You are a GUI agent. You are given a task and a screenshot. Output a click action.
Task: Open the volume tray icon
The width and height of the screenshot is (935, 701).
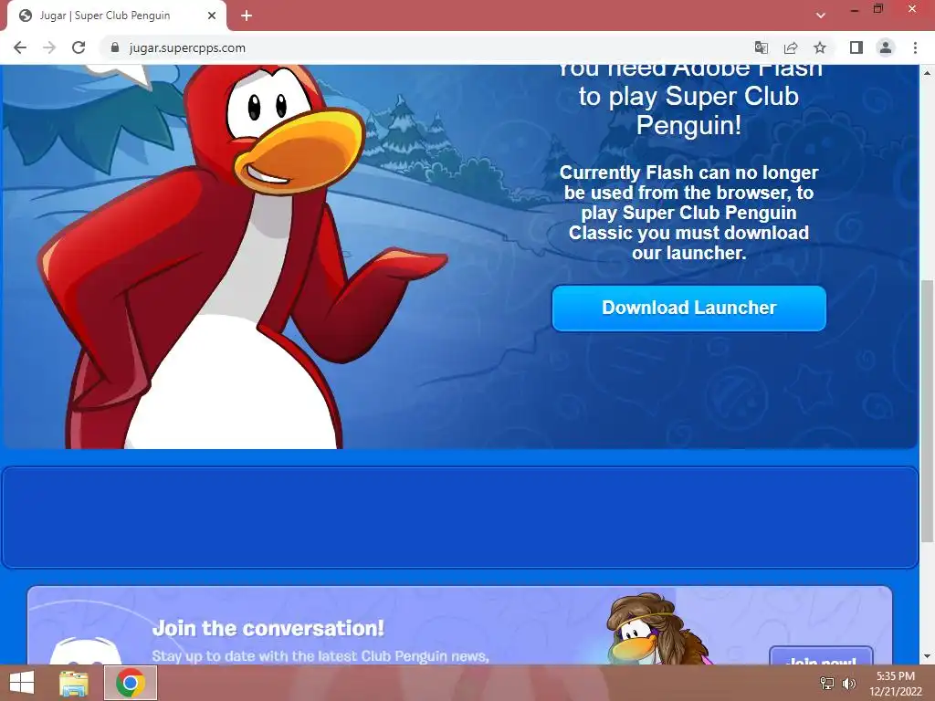click(848, 683)
